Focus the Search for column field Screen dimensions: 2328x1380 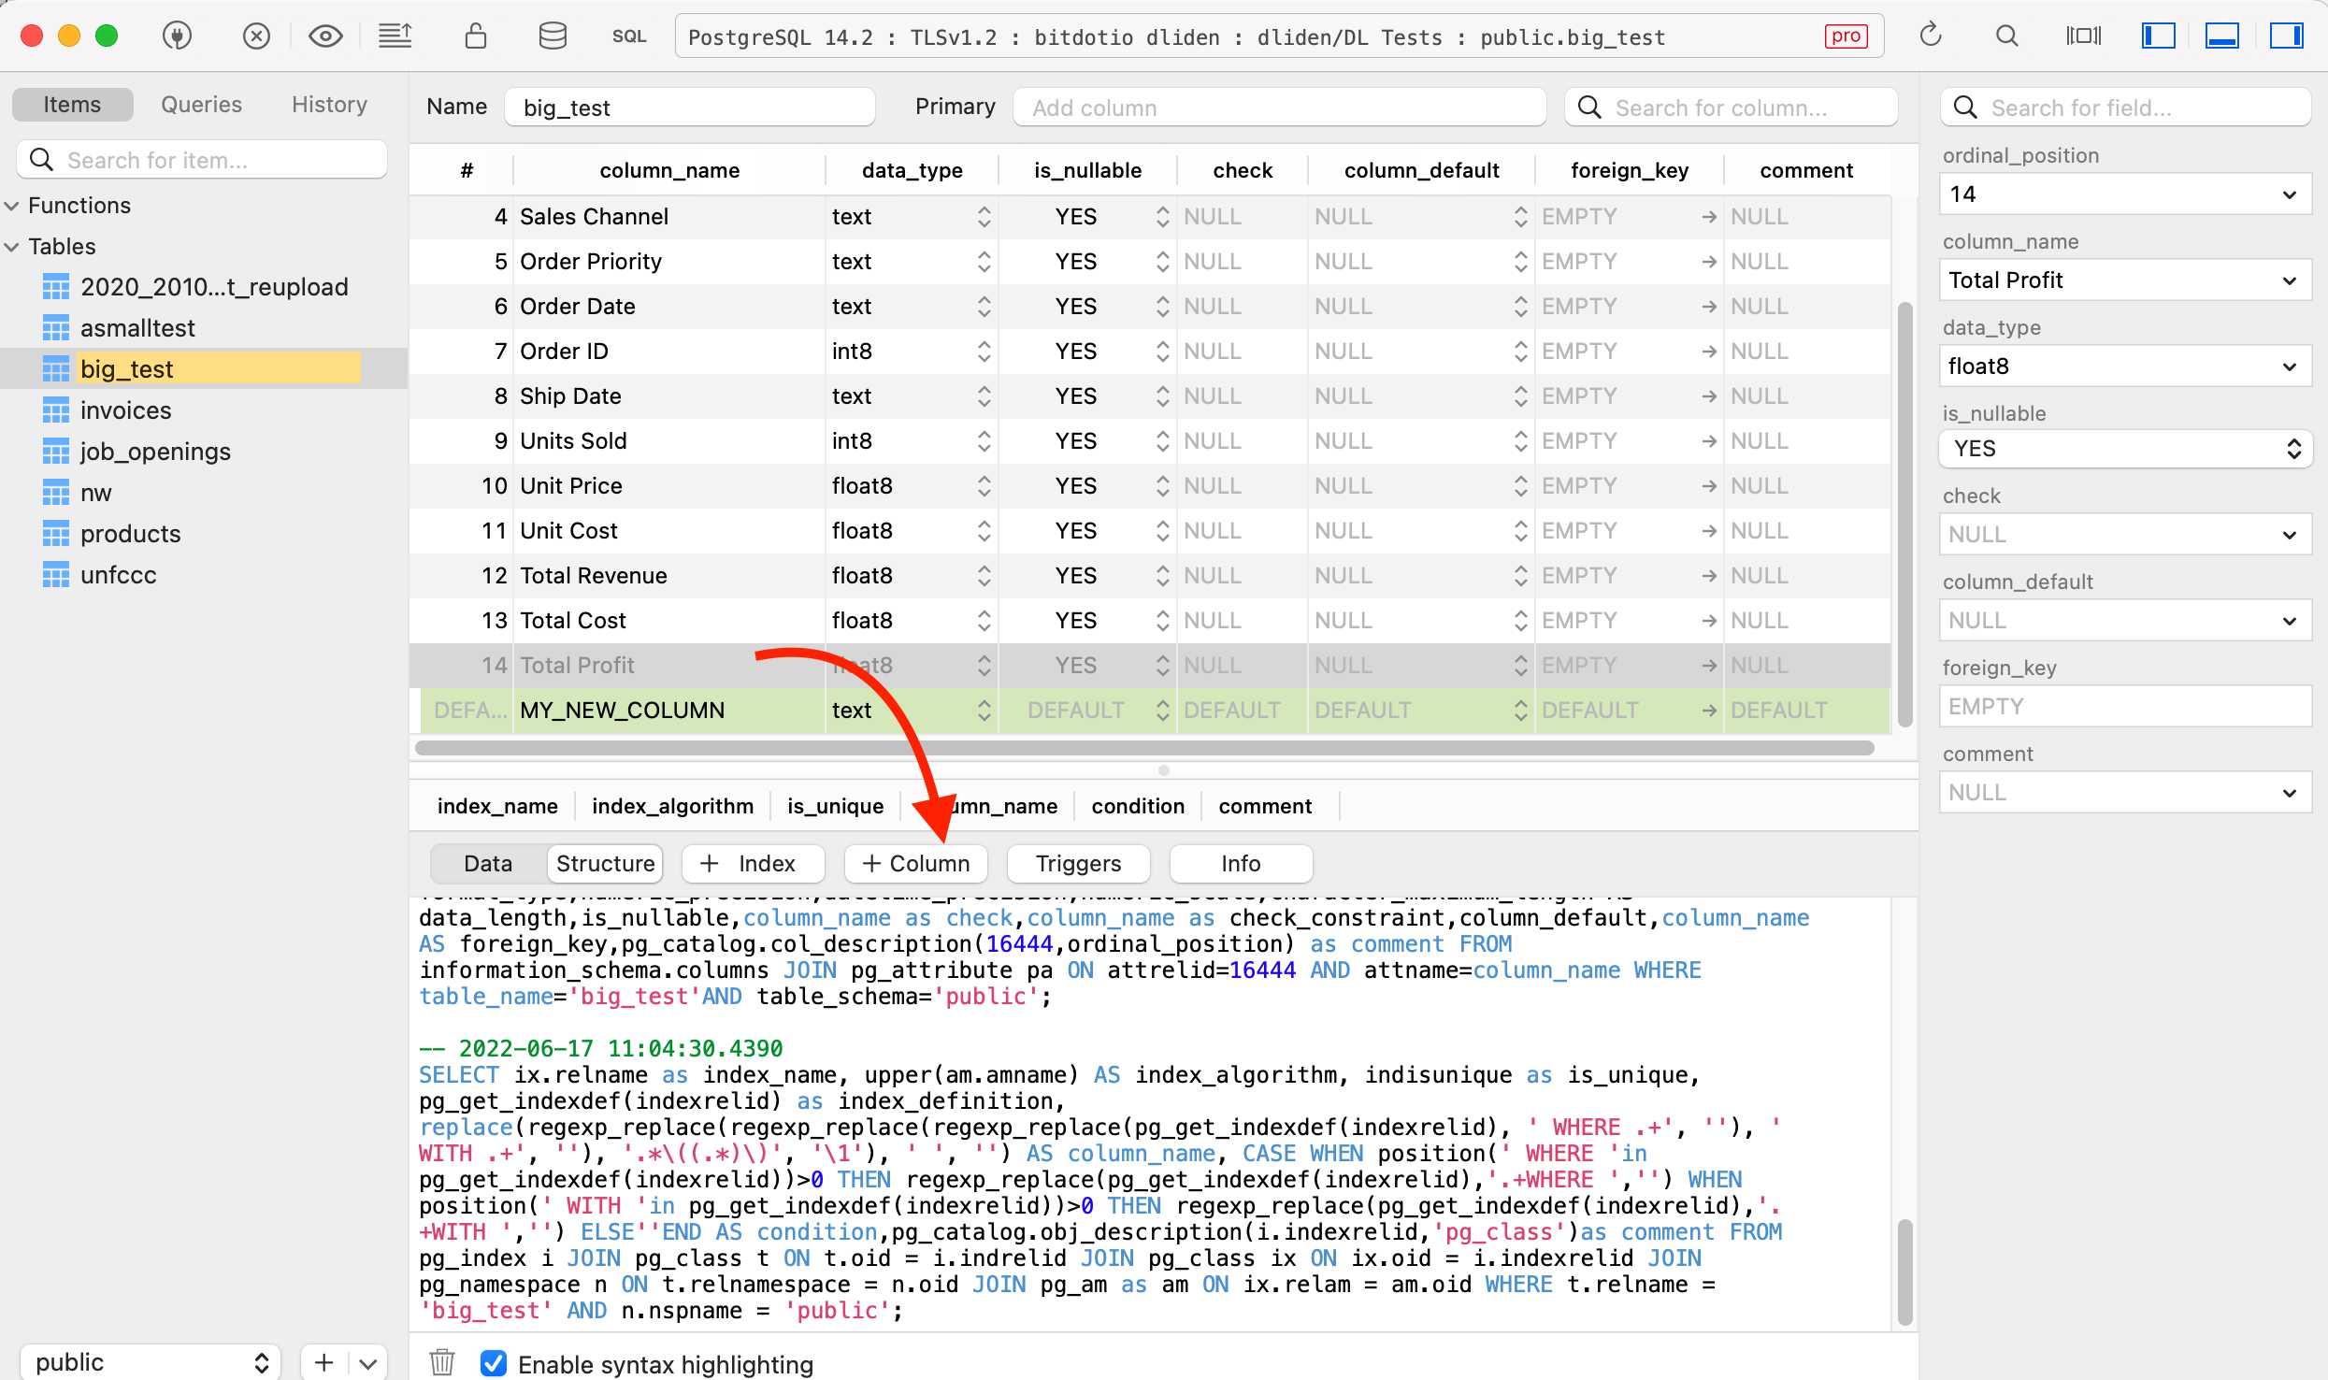(1732, 108)
